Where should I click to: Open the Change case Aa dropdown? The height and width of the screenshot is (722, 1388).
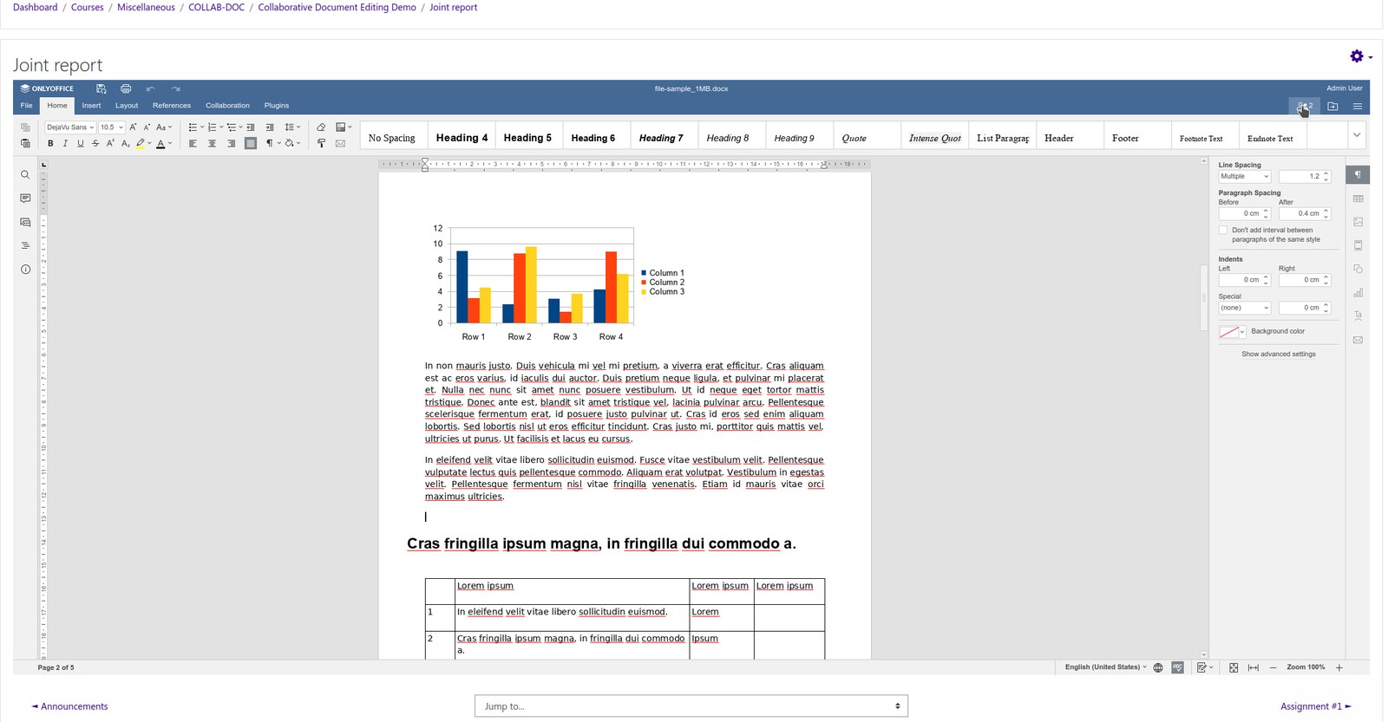pos(164,127)
